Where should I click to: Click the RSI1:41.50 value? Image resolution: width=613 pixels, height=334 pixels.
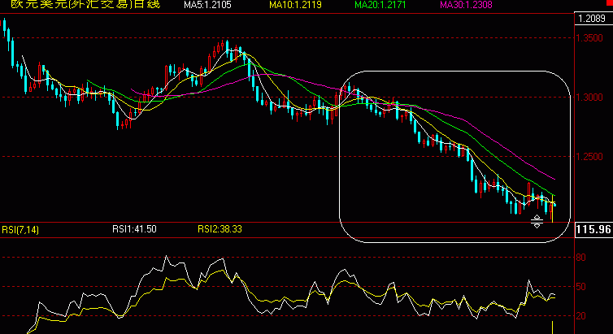(x=134, y=229)
